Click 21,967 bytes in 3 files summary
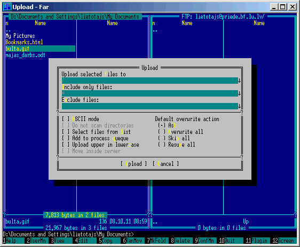 [x=76, y=228]
